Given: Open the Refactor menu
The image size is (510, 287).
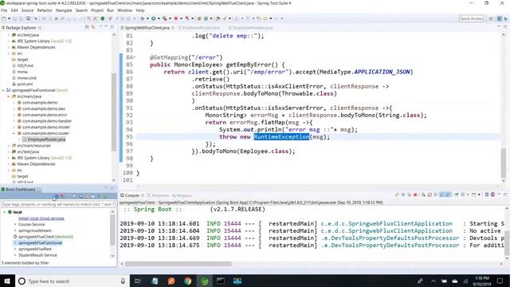Looking at the screenshot, I should [x=45, y=10].
